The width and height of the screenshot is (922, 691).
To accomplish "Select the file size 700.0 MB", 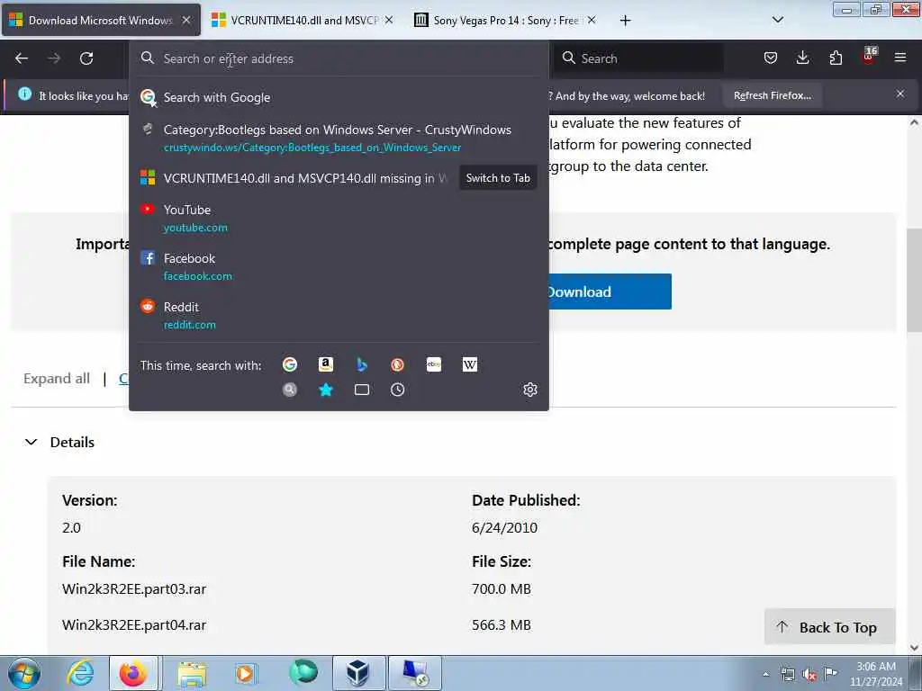I will [501, 588].
